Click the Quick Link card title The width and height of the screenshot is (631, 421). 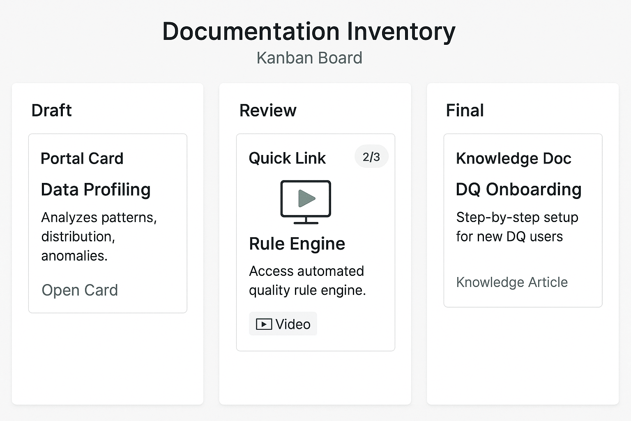pyautogui.click(x=287, y=158)
